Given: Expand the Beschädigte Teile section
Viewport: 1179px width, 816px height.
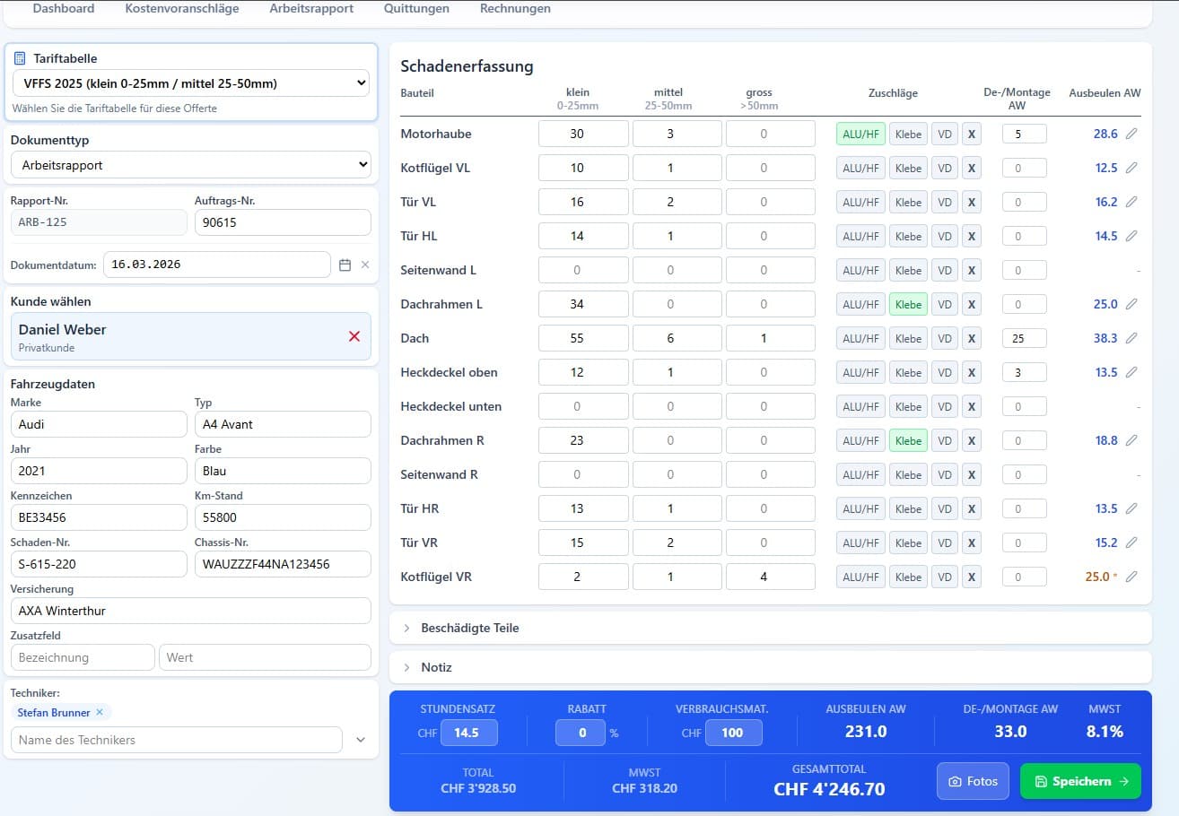Looking at the screenshot, I should coord(469,628).
